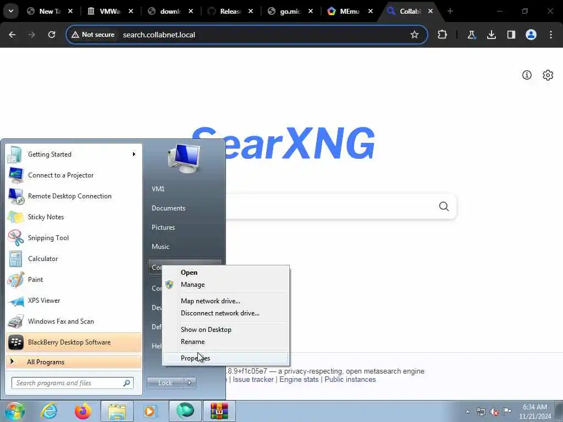
Task: Go back in browser
Action: pyautogui.click(x=12, y=35)
